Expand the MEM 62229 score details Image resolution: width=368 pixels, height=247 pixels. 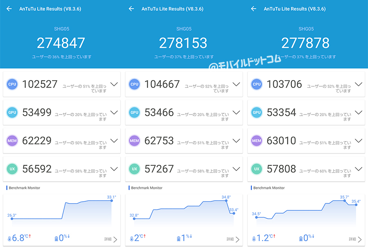[114, 141]
